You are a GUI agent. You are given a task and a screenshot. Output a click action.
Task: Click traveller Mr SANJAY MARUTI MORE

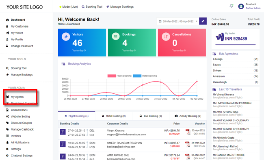click(229, 155)
